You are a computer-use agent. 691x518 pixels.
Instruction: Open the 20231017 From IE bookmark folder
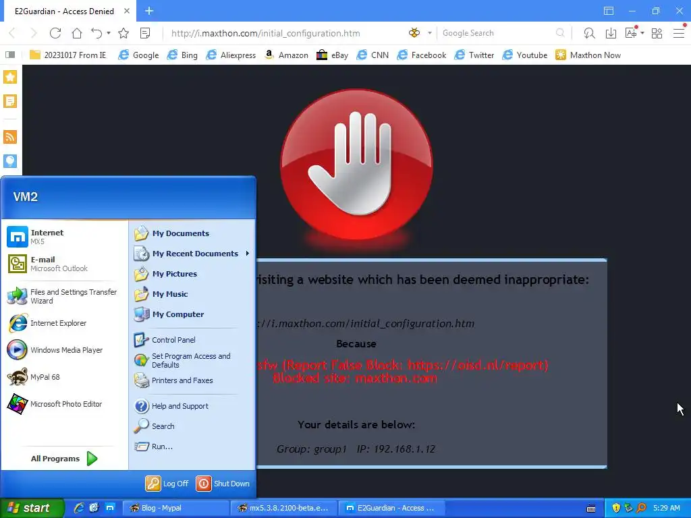[x=68, y=55]
